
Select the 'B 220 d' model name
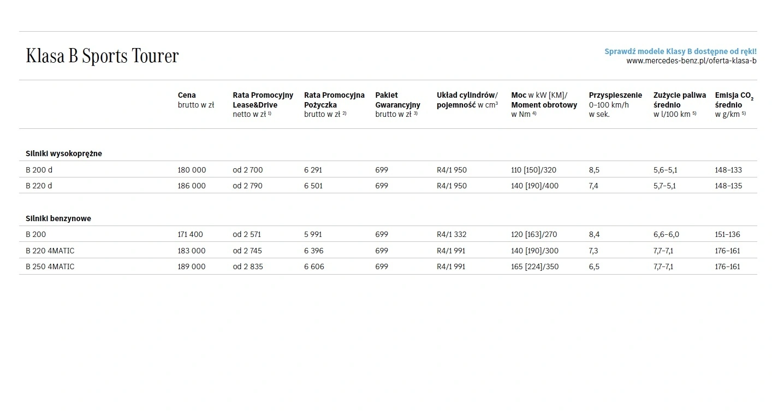(39, 186)
